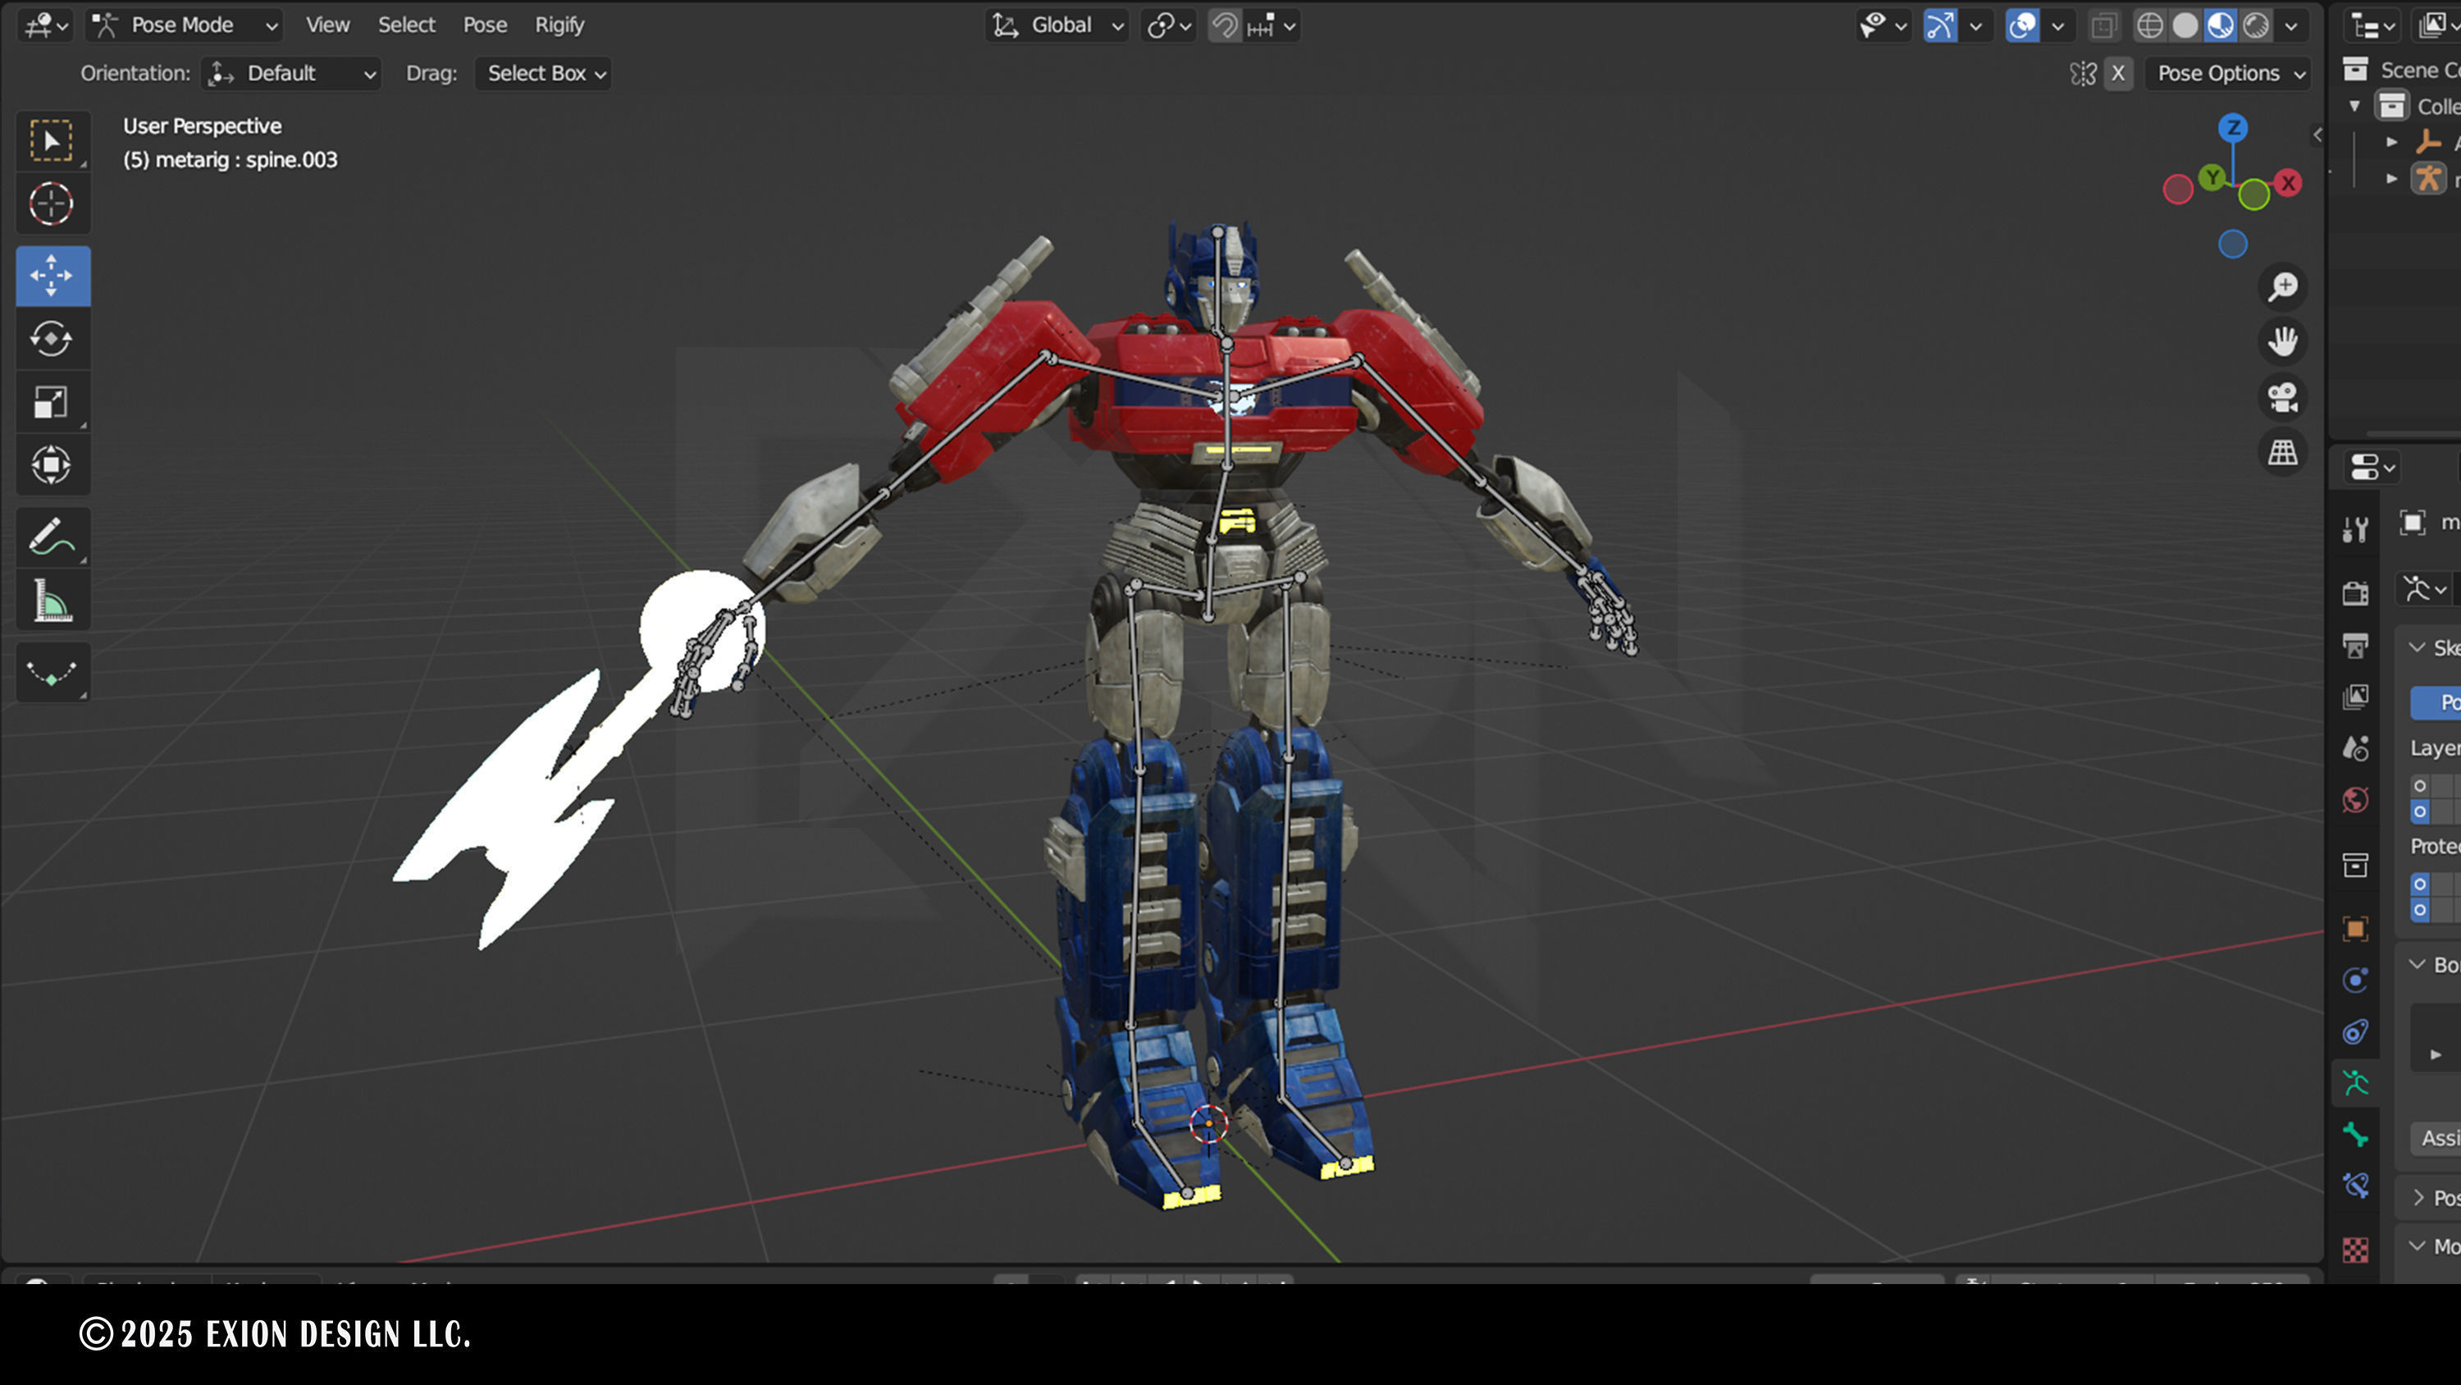Open Global transform orientation dropdown
The height and width of the screenshot is (1385, 2461).
coord(1057,25)
